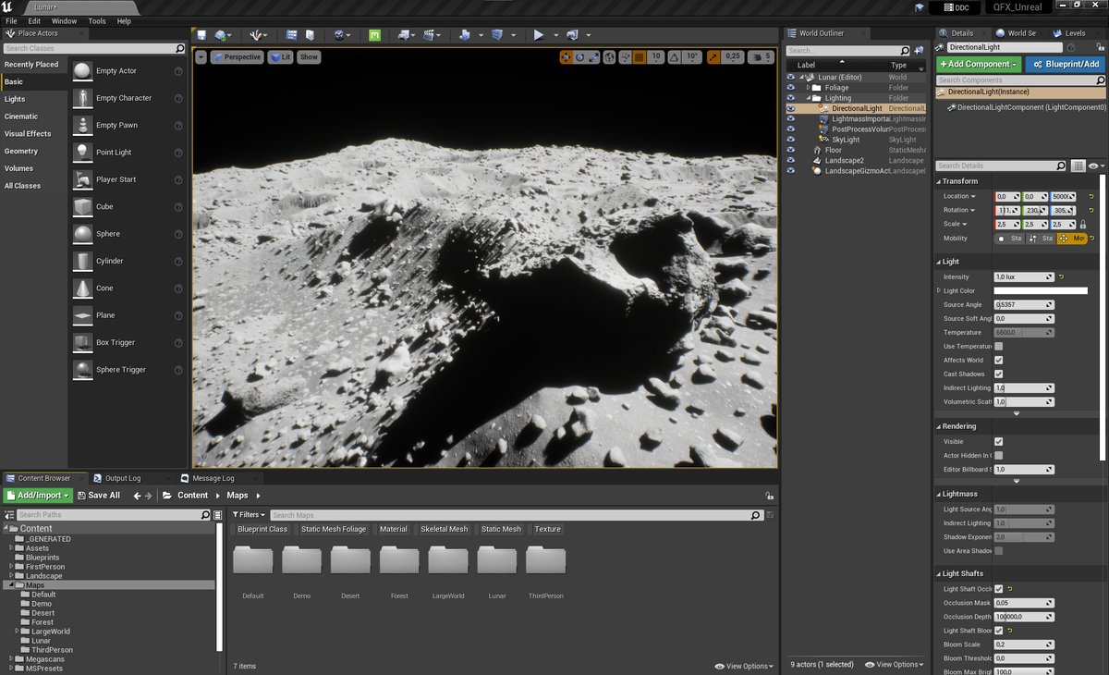
Task: Hide the SkyLight actor via eye icon
Action: pyautogui.click(x=790, y=140)
